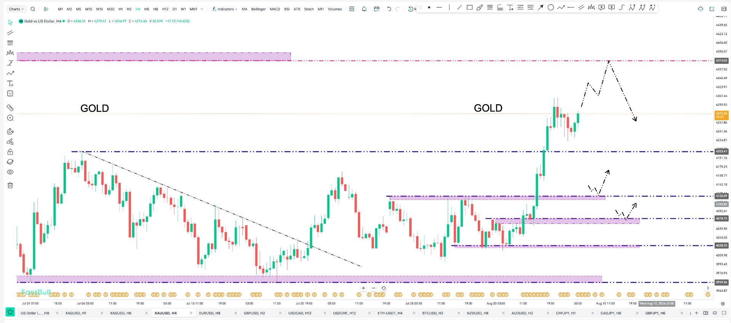Select the text tool in floating toolbar
Screen dimensions: 731x323
tap(510, 7)
